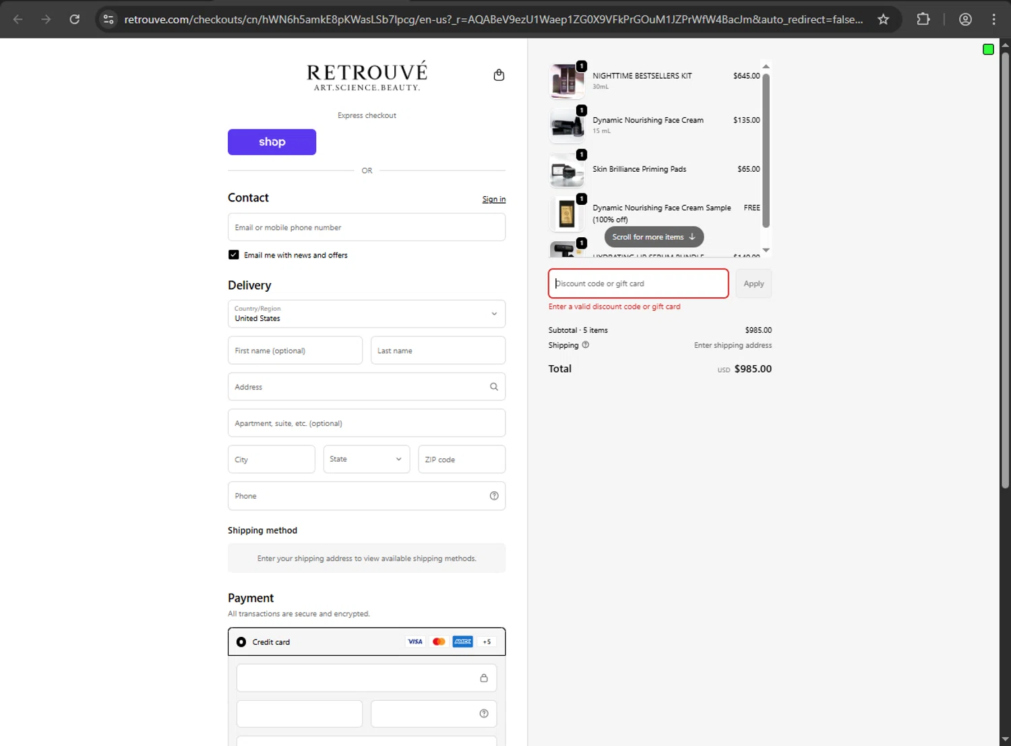Click the browser forward arrow

pos(46,19)
